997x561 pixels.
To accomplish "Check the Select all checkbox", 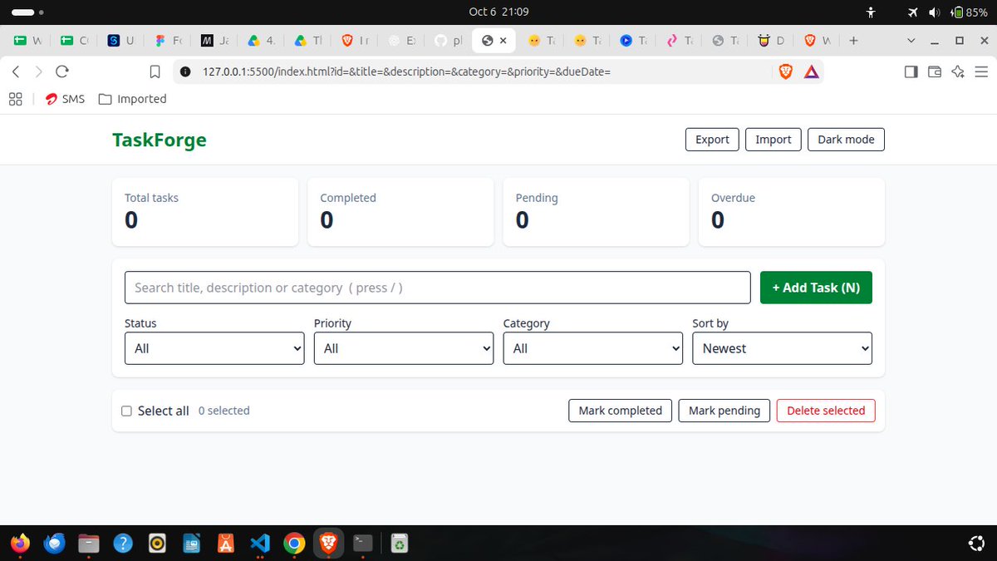I will [x=127, y=411].
